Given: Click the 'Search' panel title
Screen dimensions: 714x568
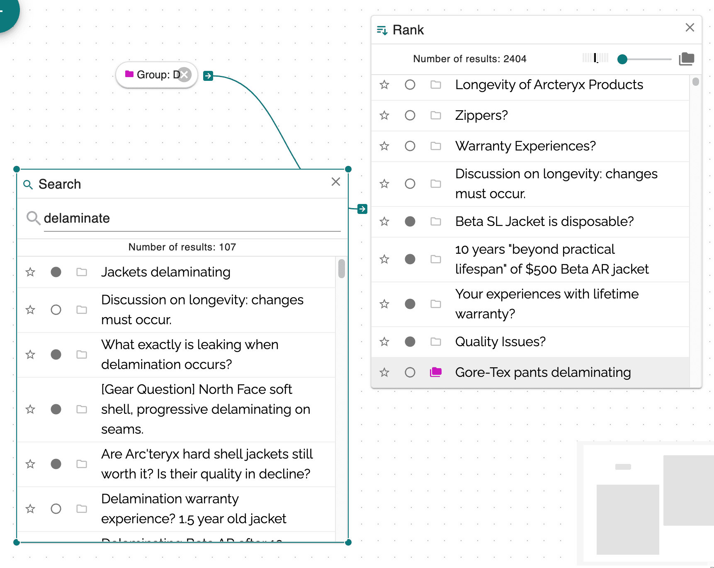Looking at the screenshot, I should 60,184.
